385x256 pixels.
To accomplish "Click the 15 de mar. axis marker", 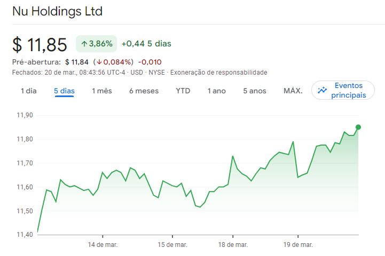I will click(x=172, y=245).
